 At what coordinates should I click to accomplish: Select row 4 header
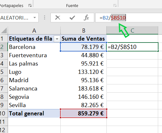click(x=4, y=64)
